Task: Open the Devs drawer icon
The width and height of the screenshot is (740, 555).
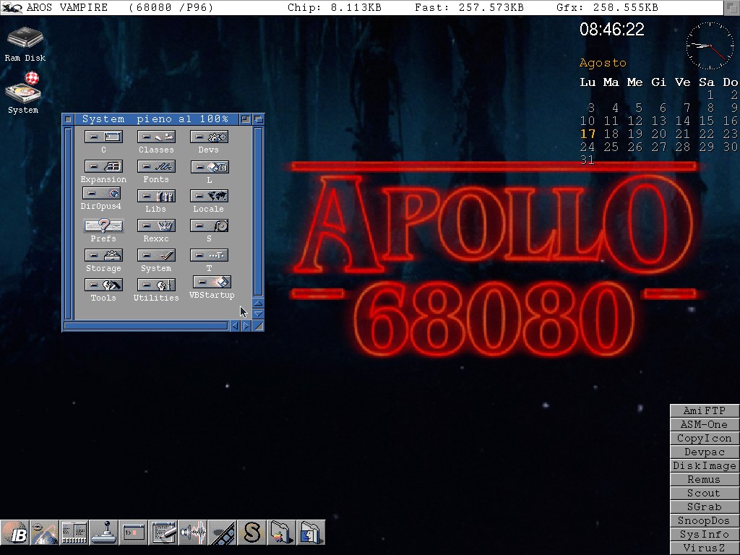Action: 209,137
